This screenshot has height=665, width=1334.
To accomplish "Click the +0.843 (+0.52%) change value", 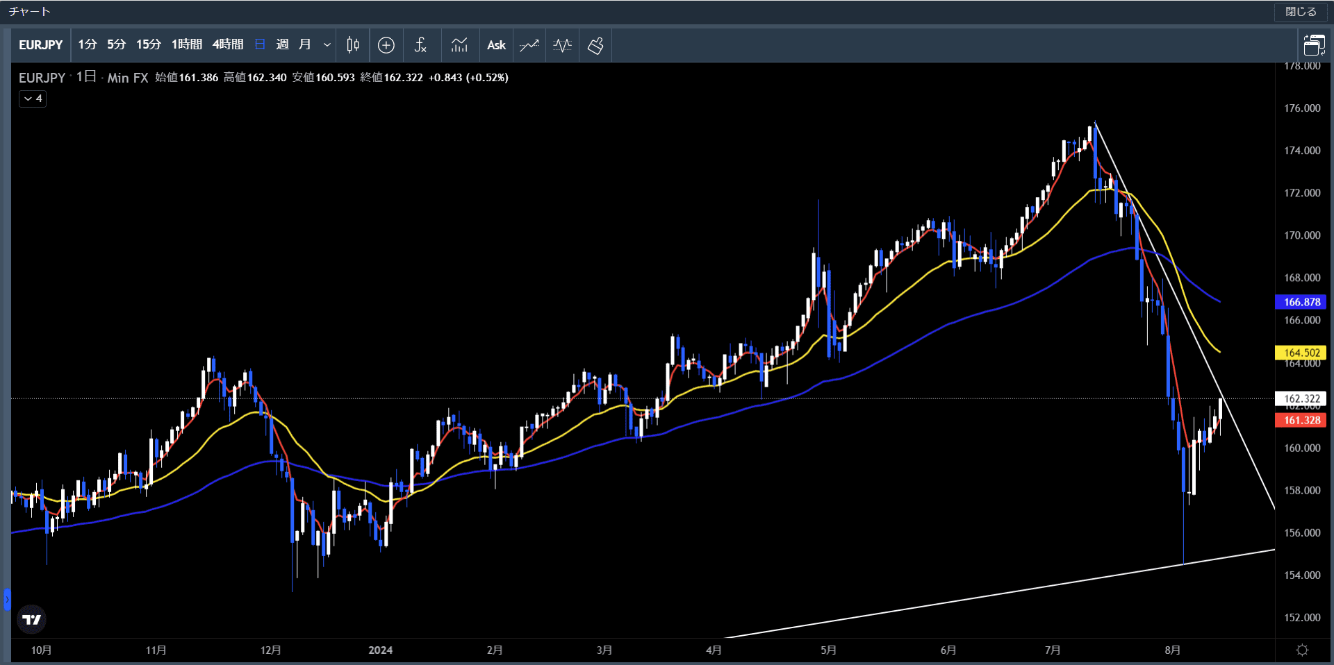I will coord(468,78).
